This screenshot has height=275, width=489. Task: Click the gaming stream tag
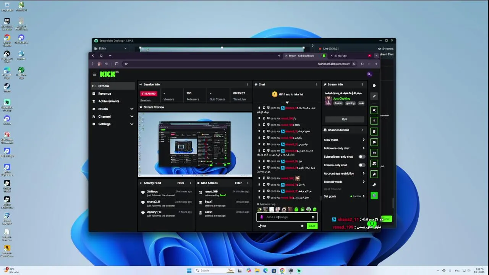coord(351,103)
